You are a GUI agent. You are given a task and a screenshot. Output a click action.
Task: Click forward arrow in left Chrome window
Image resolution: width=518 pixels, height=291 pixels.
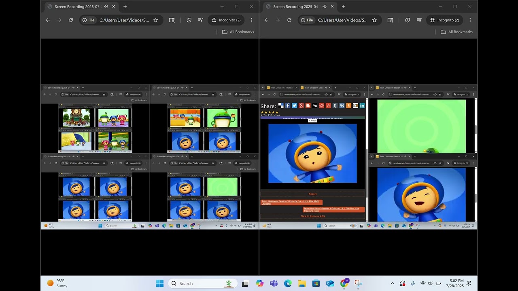coord(59,20)
